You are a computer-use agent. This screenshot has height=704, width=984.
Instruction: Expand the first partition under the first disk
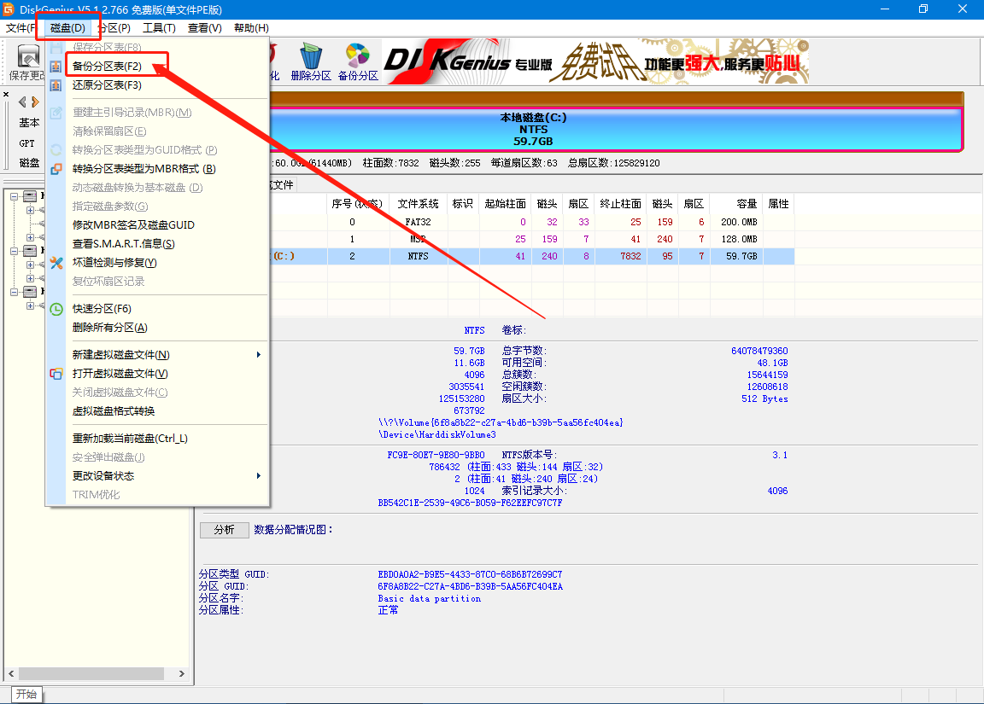tap(30, 210)
